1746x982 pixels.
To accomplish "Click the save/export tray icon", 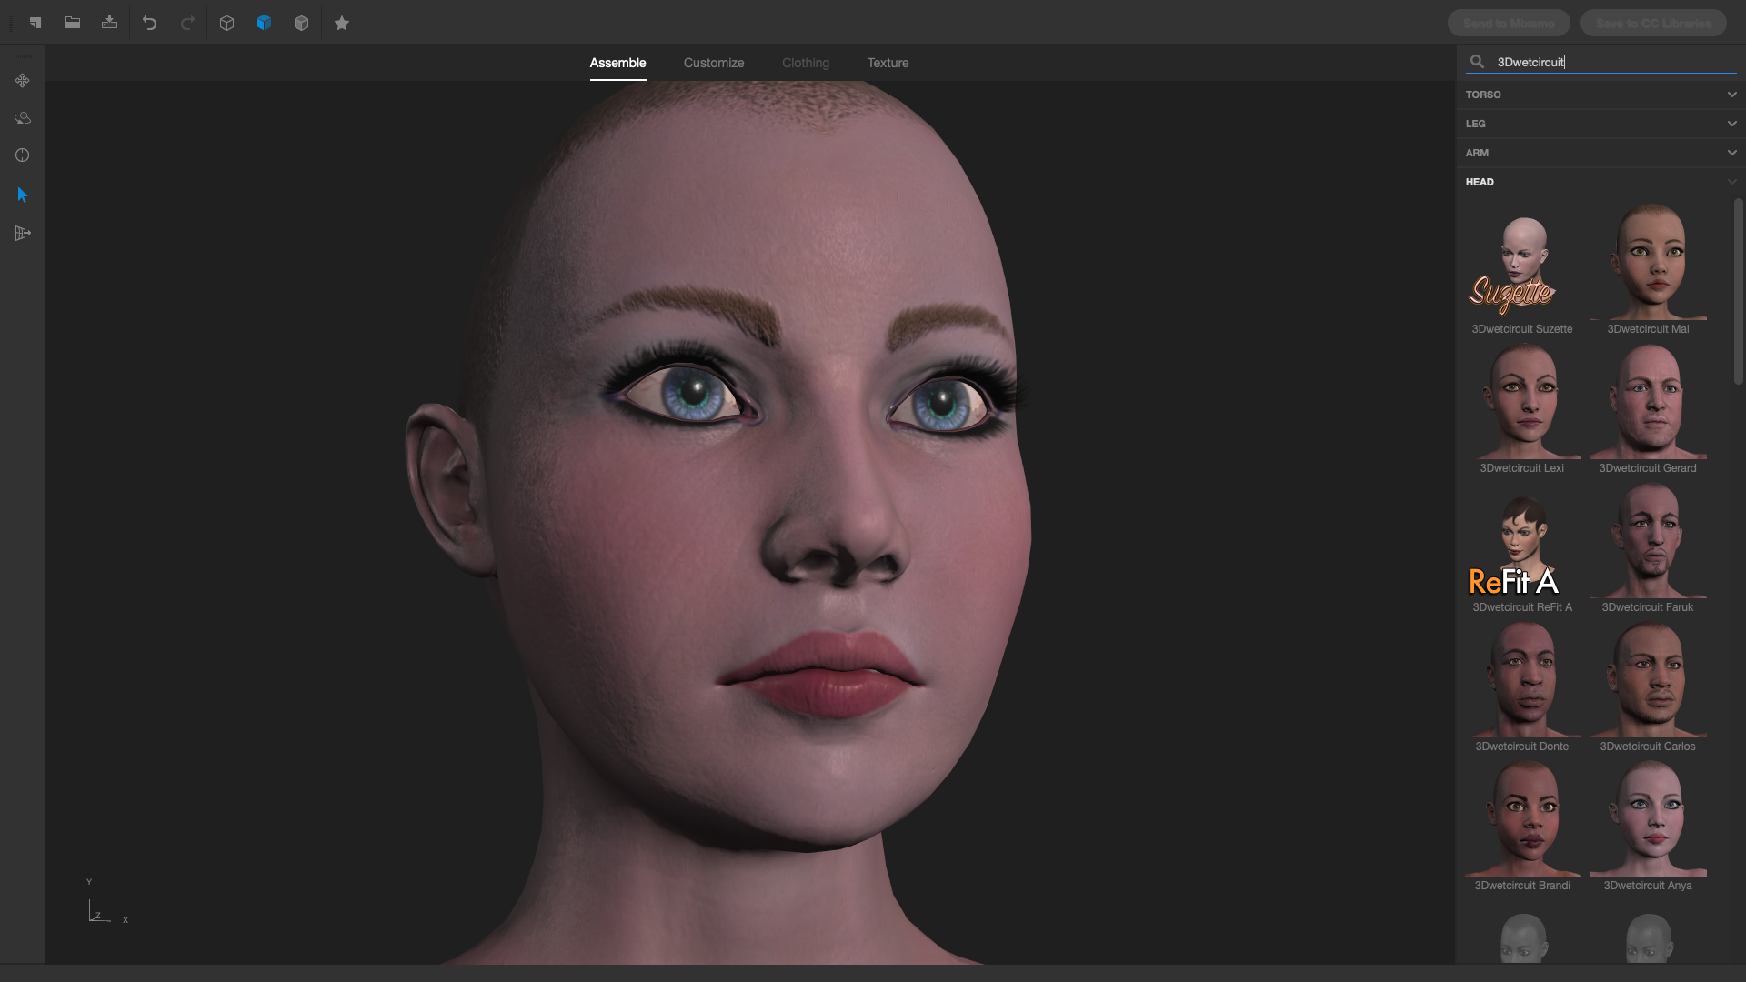I will [109, 23].
